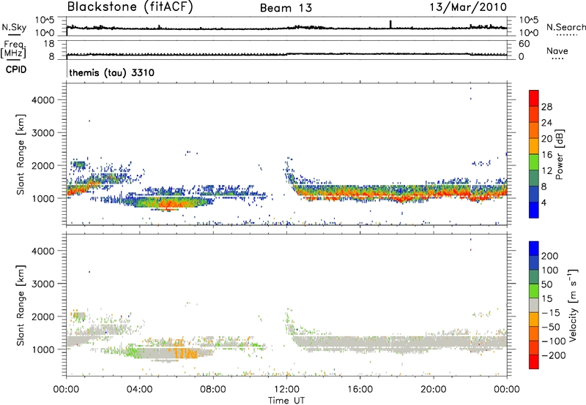The width and height of the screenshot is (586, 405).
Task: Click the 12:00 time tick label
Action: (x=286, y=390)
